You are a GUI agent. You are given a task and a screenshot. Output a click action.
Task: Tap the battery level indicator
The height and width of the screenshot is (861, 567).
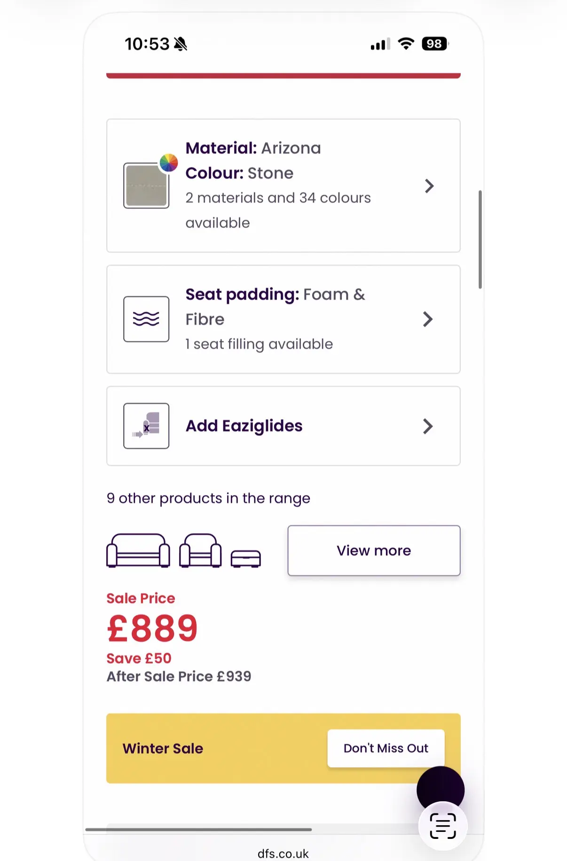click(x=435, y=44)
